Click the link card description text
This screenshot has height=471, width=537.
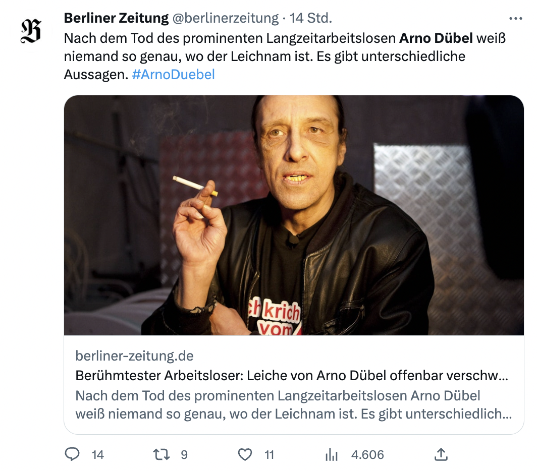click(x=293, y=404)
